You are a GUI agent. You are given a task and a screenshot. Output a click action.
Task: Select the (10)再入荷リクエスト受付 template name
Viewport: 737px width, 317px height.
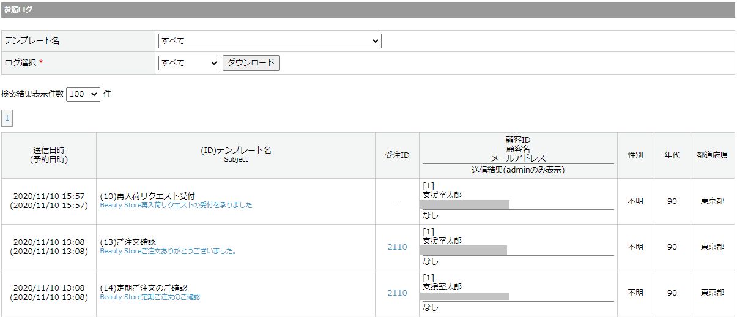click(x=147, y=196)
